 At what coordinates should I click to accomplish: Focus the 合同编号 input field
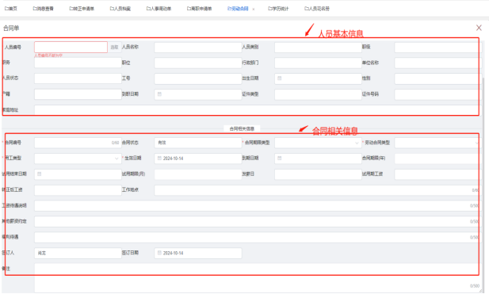coord(78,143)
